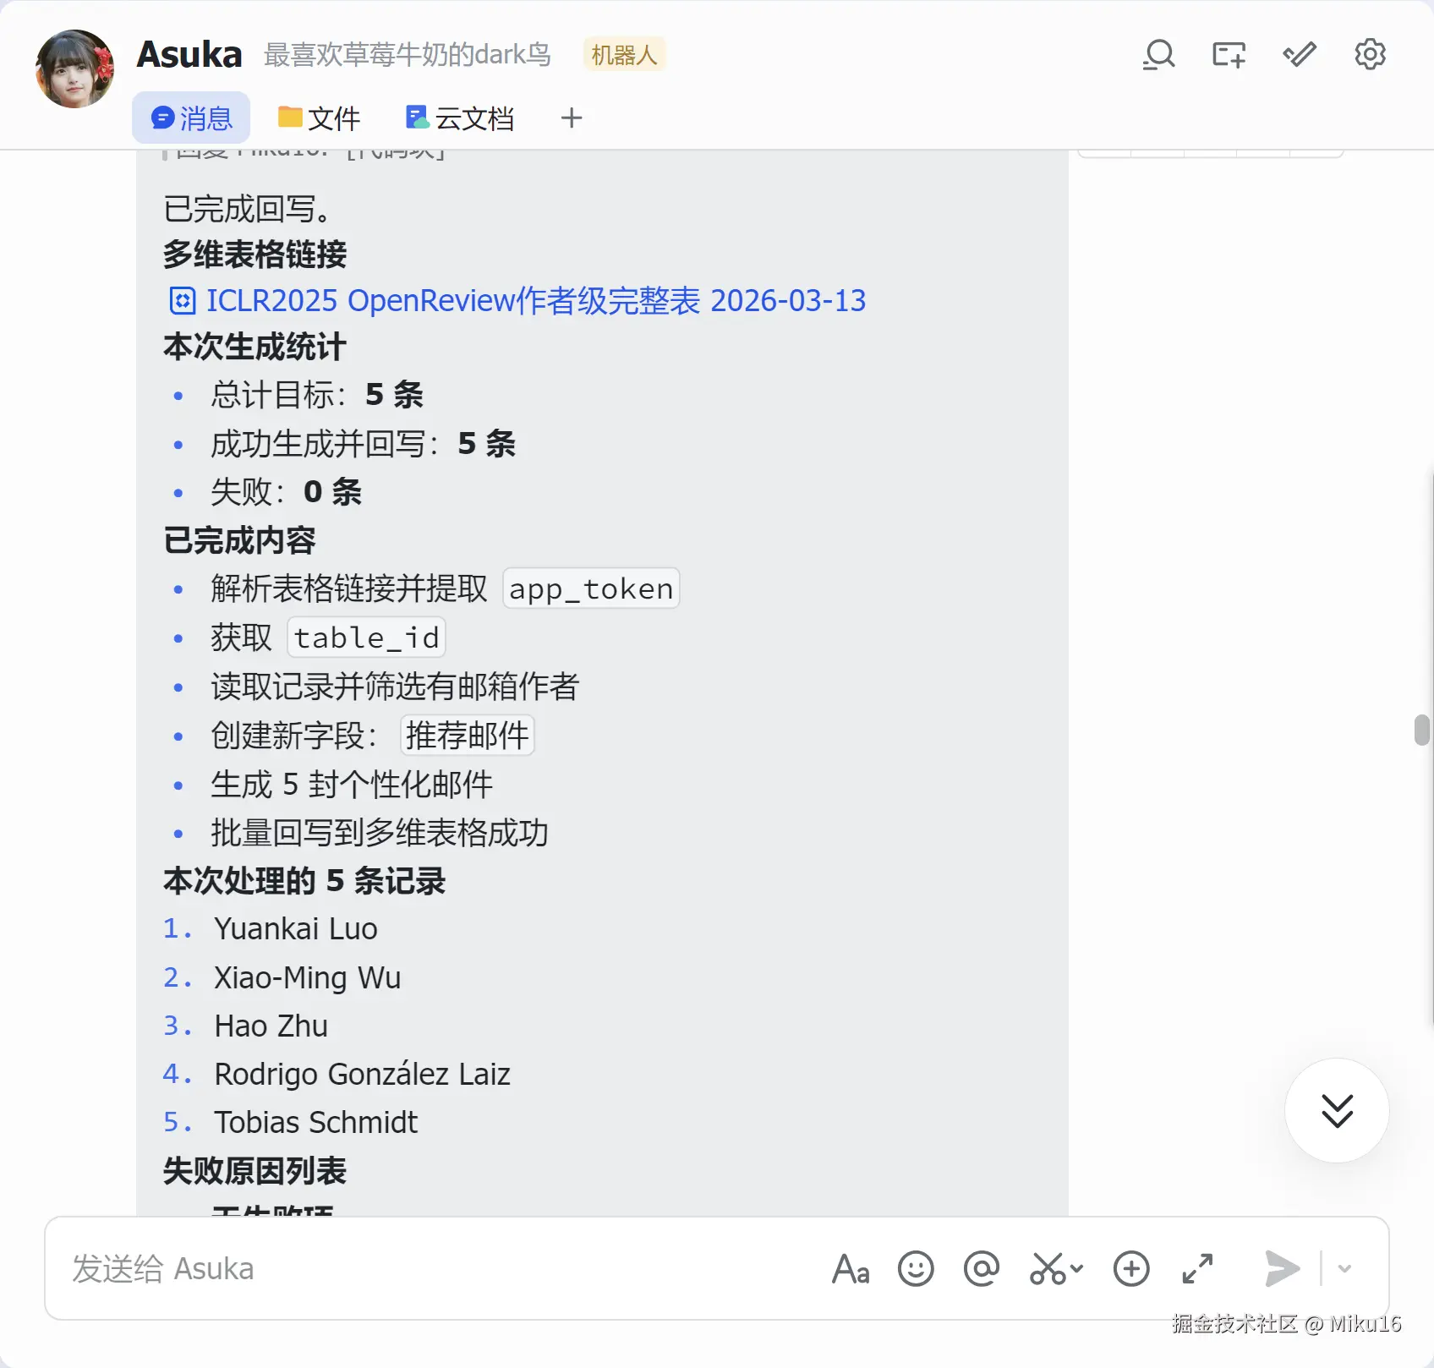Click the circled plus attachment icon
The image size is (1434, 1368).
pos(1131,1269)
